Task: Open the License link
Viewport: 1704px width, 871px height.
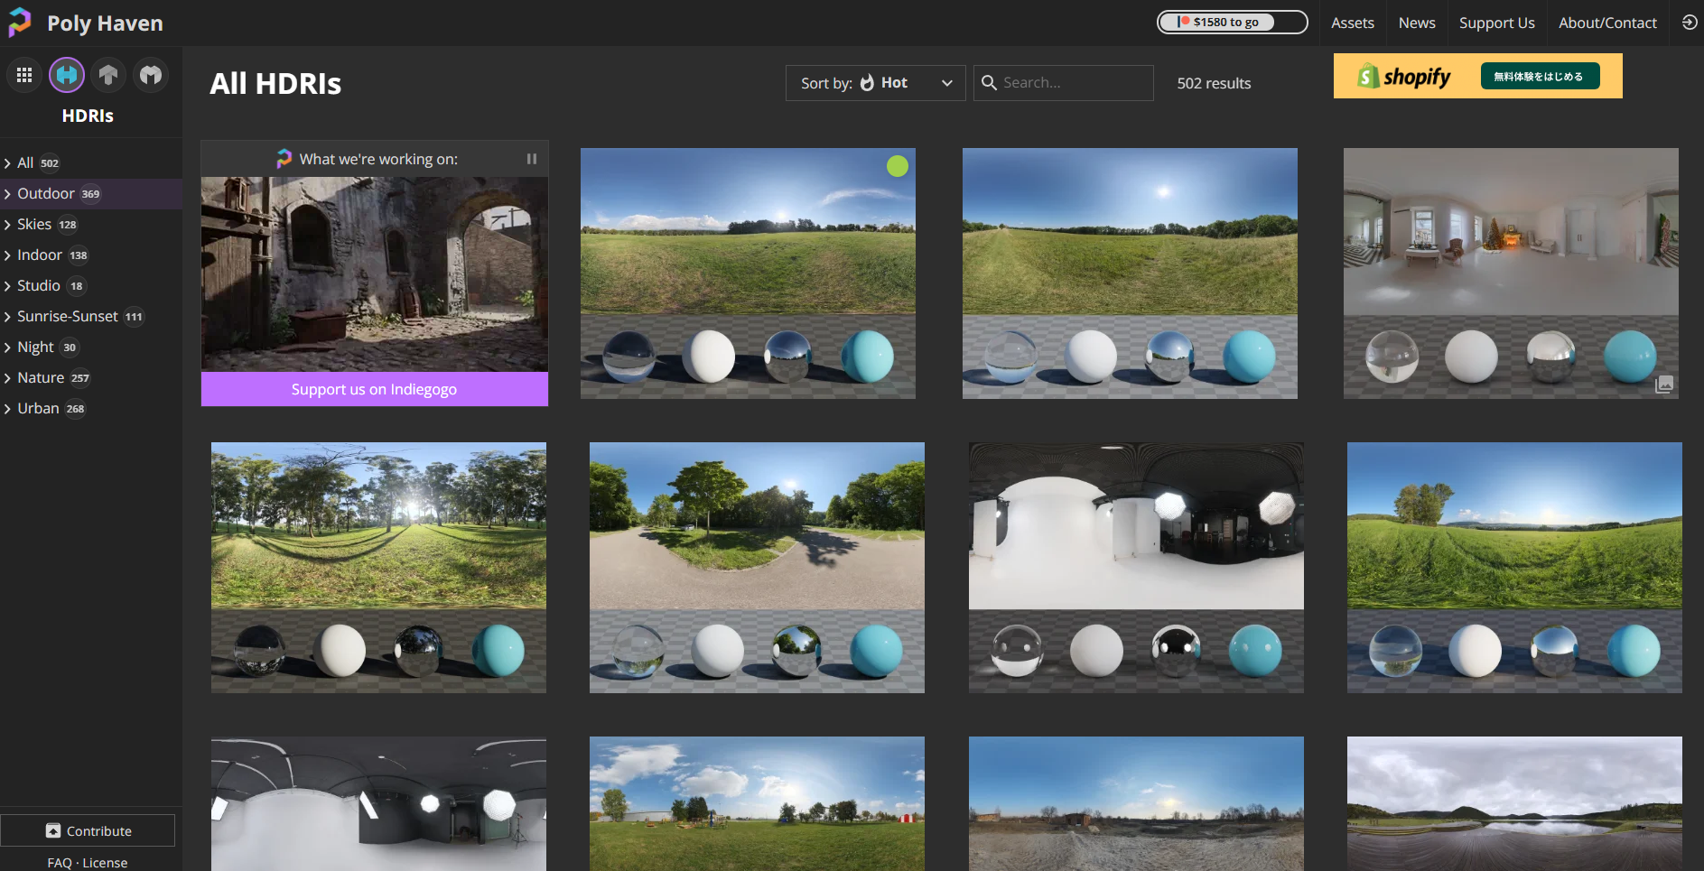Action: (105, 863)
